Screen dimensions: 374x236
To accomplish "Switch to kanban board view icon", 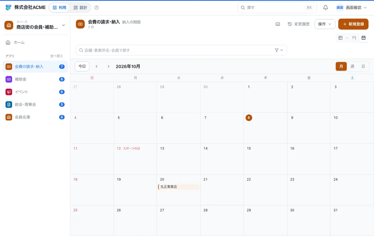I will click(354, 38).
